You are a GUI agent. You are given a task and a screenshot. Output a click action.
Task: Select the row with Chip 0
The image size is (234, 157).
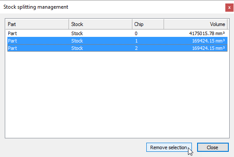click(x=118, y=33)
